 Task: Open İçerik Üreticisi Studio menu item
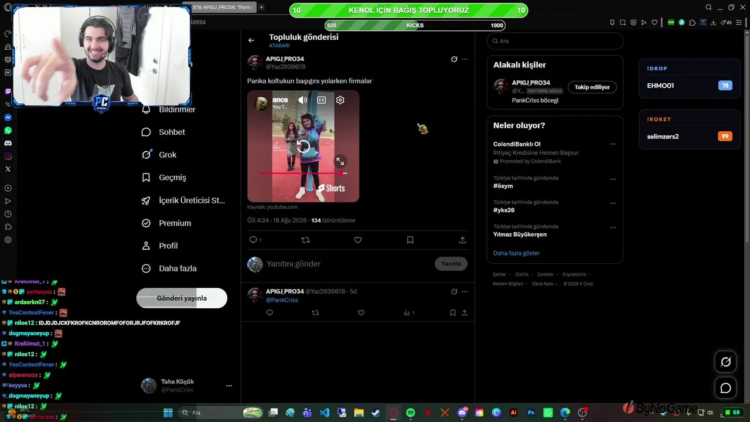click(x=183, y=200)
